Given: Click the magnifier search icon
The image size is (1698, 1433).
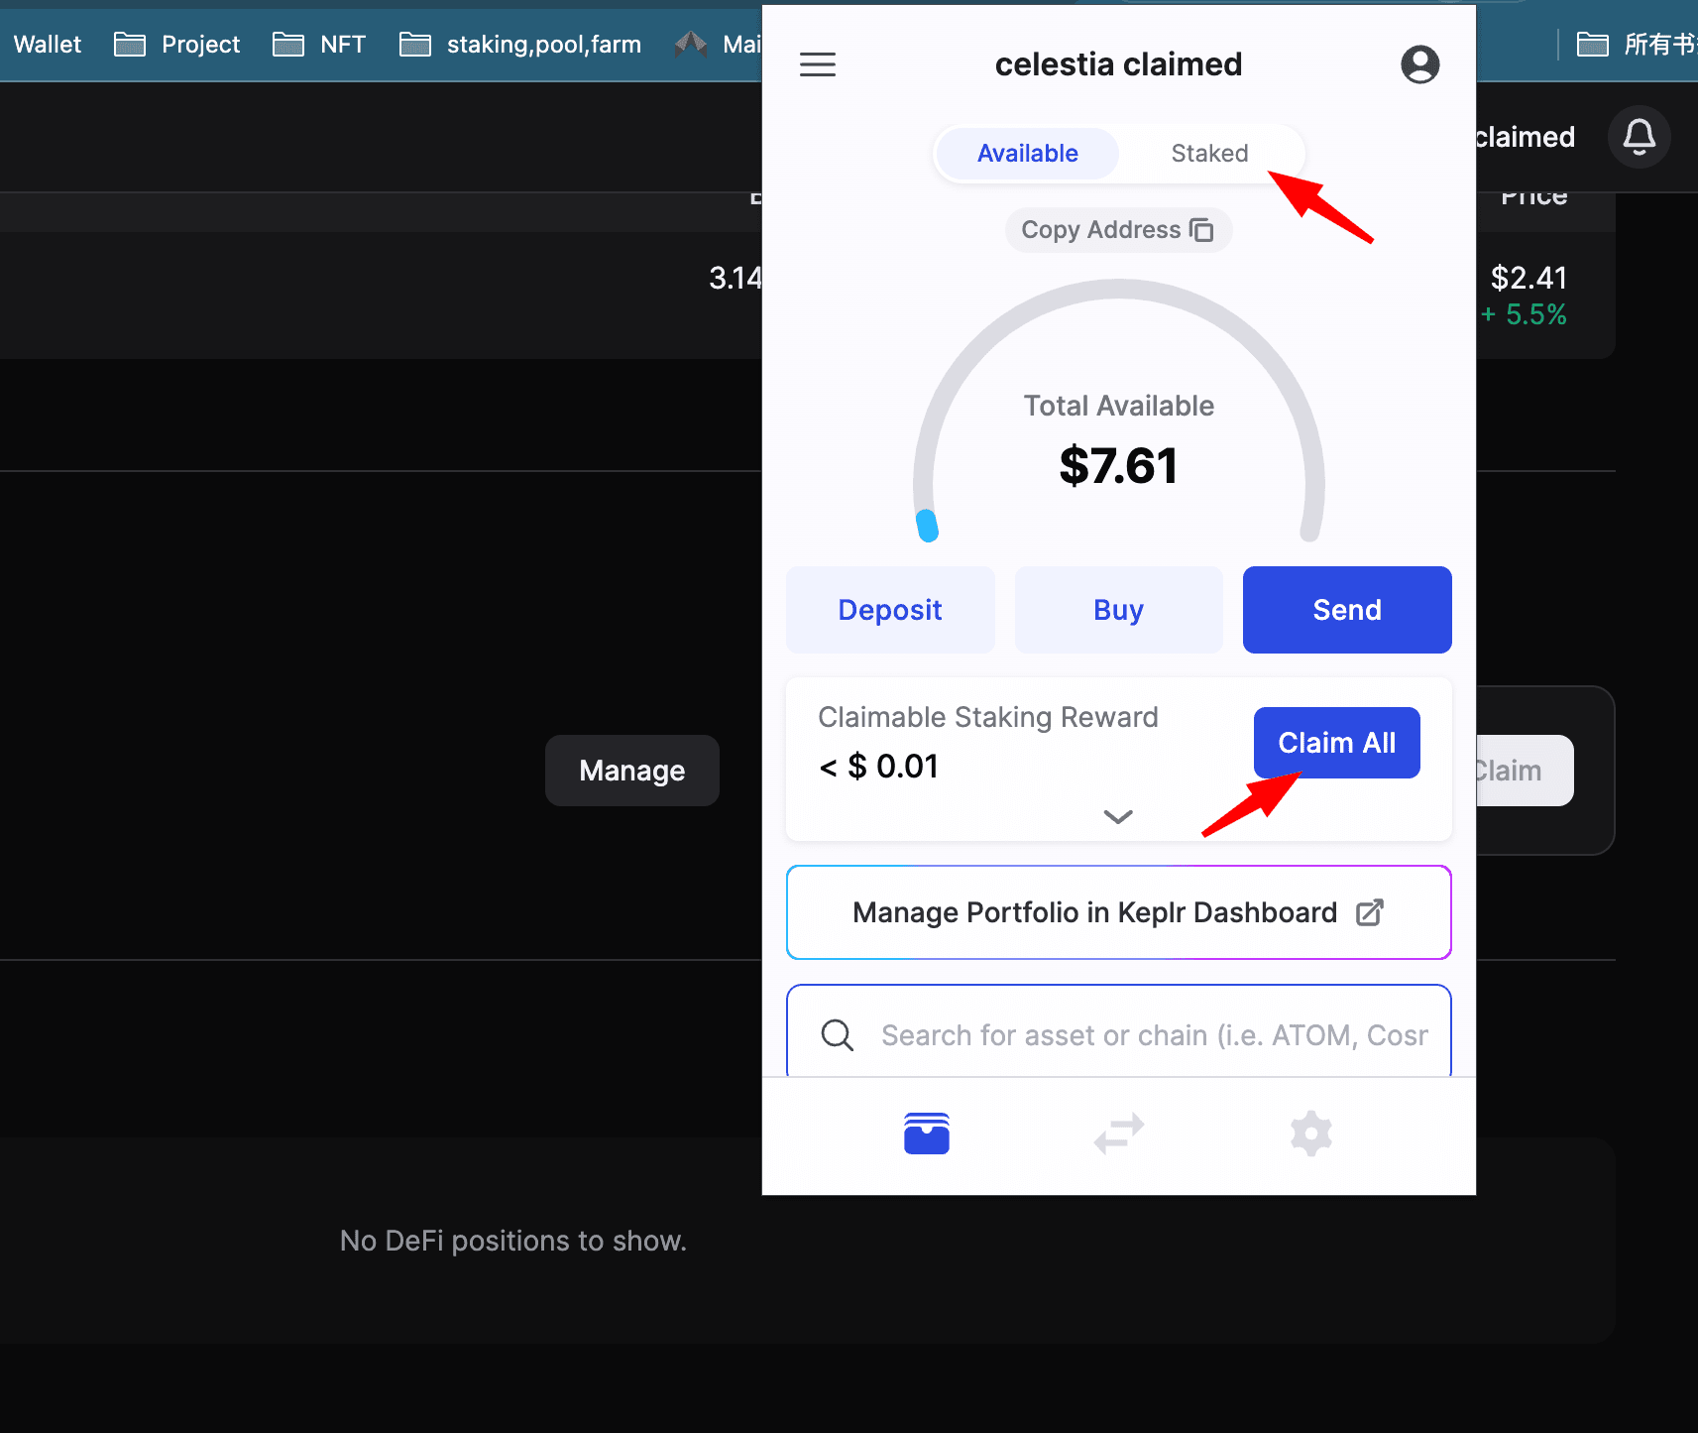Looking at the screenshot, I should 838,1035.
